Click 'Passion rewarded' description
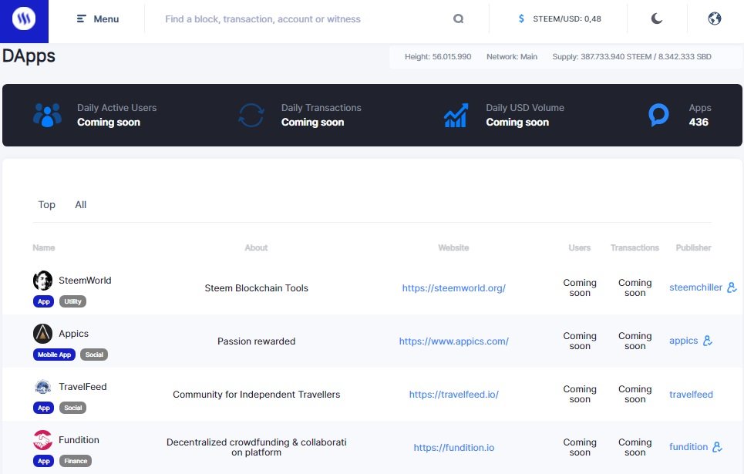 (x=256, y=341)
